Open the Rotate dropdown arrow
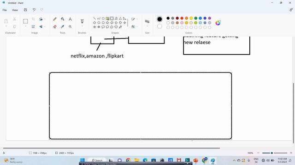This screenshot has height=165, width=295. (45, 19)
